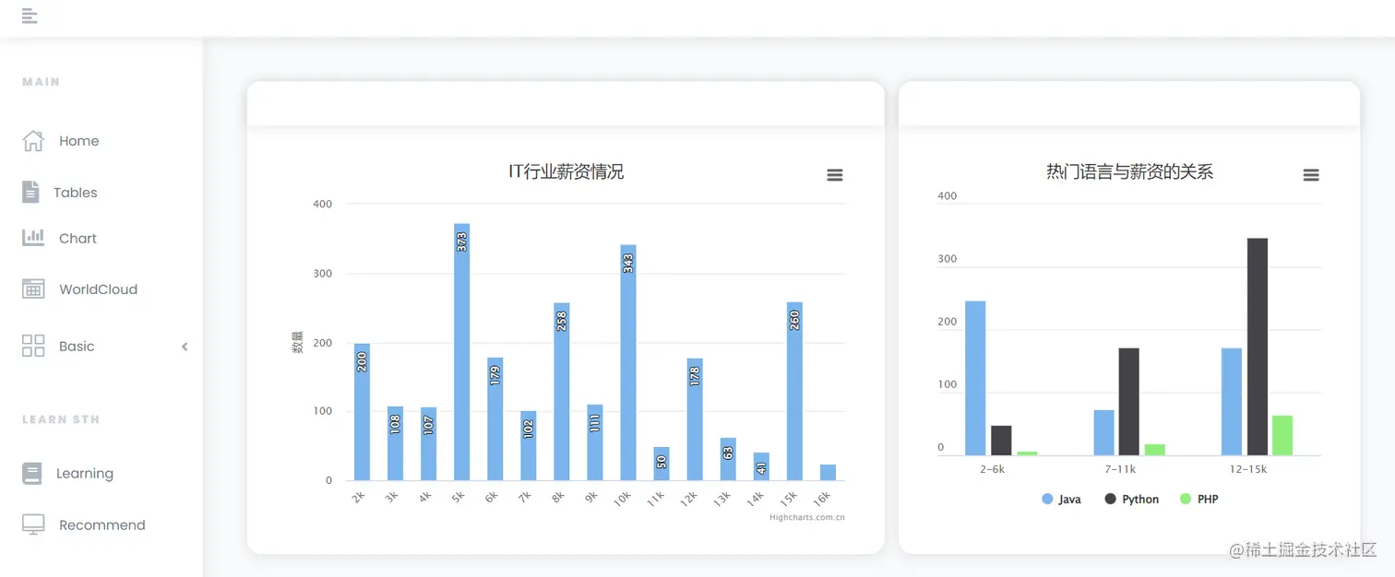1395x577 pixels.
Task: Click the 4k bar labeled 107
Action: coord(428,443)
